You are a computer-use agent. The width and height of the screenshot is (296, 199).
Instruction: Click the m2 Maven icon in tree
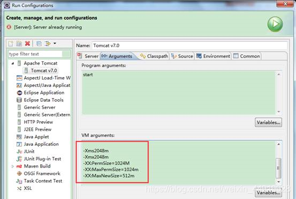tap(19, 166)
